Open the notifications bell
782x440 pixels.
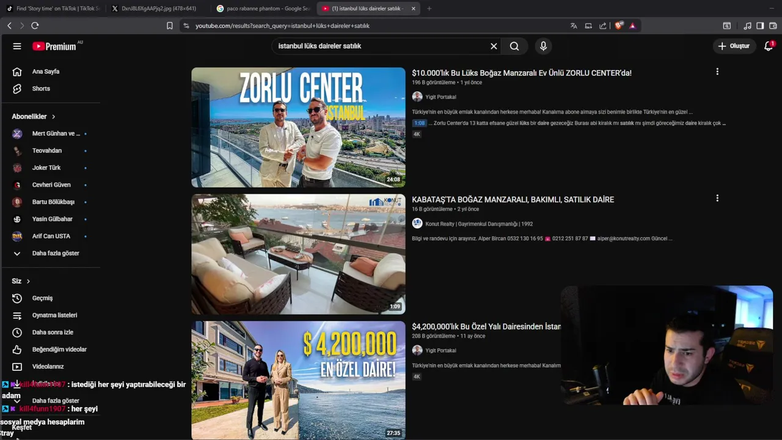click(769, 46)
